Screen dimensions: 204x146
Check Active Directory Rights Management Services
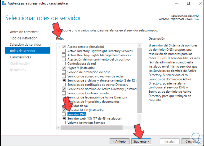pos(64,55)
